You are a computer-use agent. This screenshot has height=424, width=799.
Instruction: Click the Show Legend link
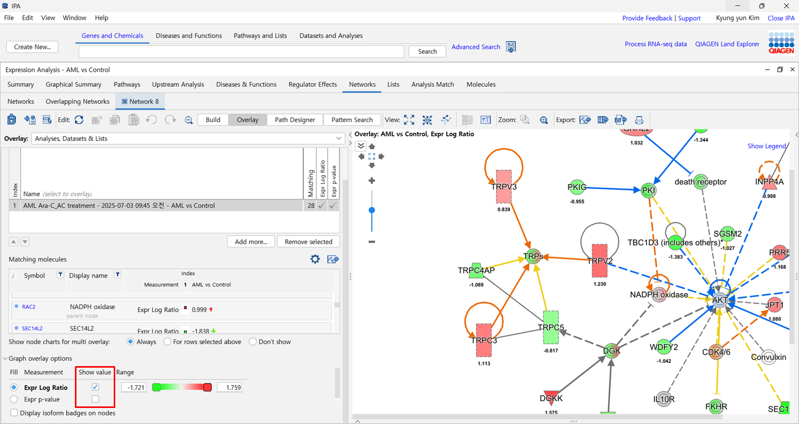coord(766,146)
